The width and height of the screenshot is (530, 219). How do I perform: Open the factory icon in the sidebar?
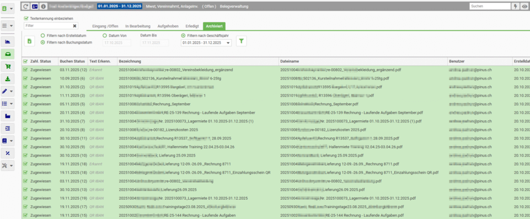7,116
